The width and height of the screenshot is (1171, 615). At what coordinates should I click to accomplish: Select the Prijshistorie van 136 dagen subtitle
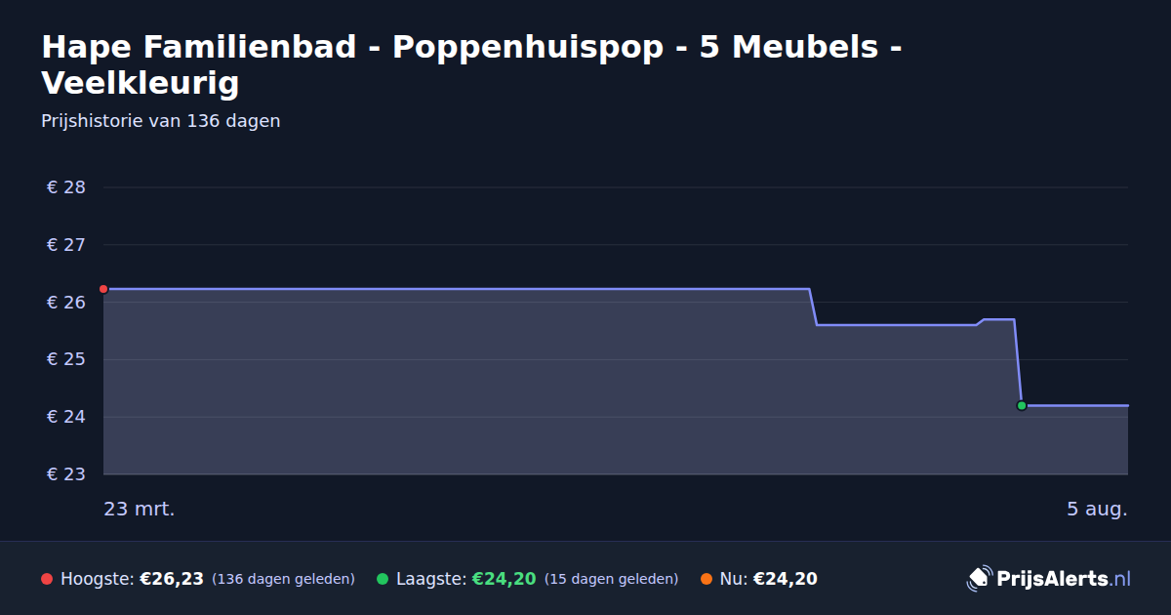point(161,121)
